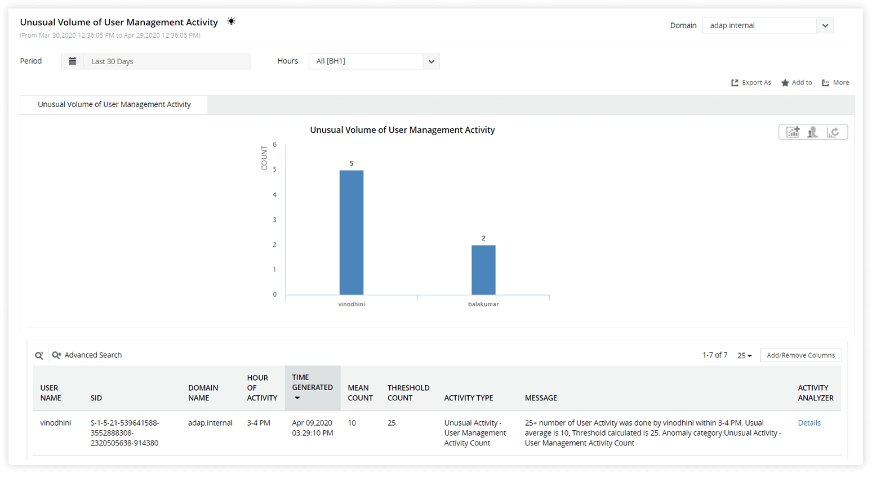
Task: Switch to the Unusual Volume of User Management Activity tab
Action: 114,104
